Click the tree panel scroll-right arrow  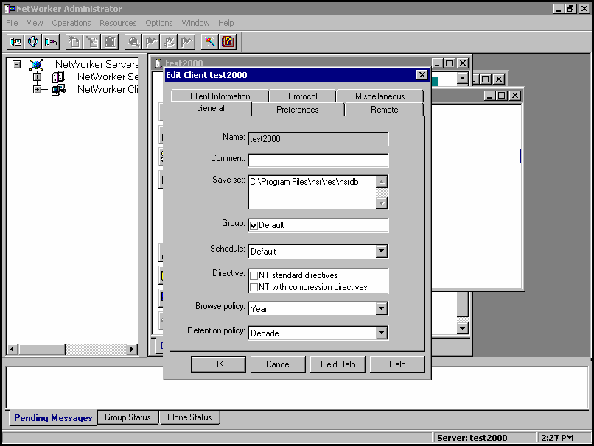pyautogui.click(x=131, y=349)
